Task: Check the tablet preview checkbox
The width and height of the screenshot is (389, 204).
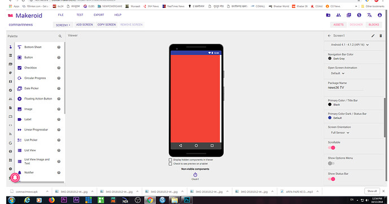Action: (x=171, y=164)
